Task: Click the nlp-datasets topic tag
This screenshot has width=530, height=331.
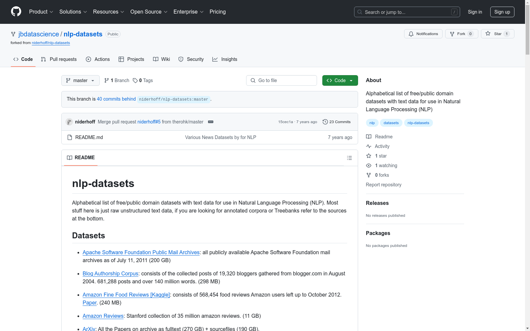Action: 418,123
